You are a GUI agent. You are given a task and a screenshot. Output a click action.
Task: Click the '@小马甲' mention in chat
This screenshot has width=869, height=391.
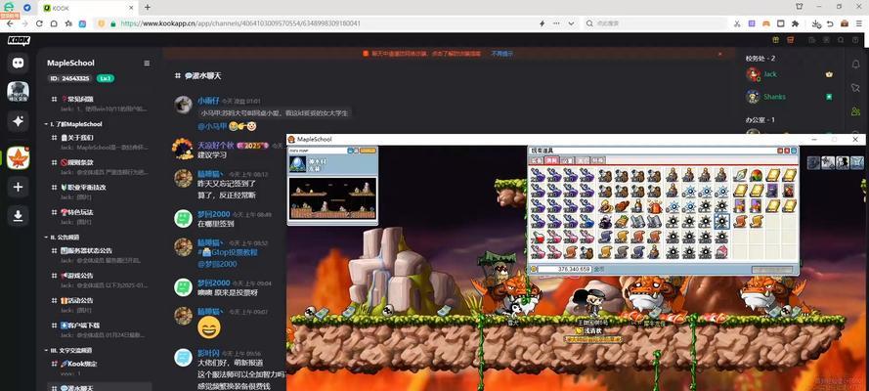click(x=212, y=126)
